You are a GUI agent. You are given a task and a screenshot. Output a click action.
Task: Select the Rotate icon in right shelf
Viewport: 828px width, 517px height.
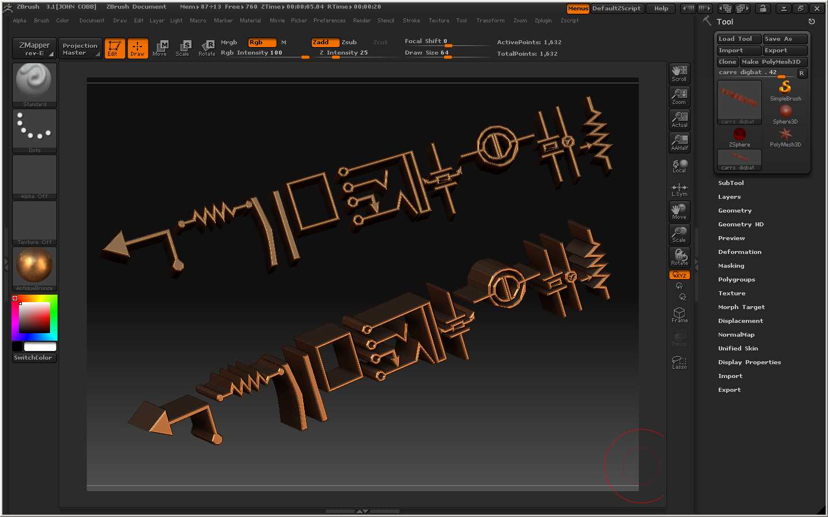pyautogui.click(x=680, y=257)
